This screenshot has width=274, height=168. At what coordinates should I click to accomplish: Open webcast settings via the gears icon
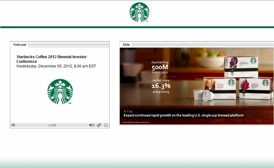coord(99,125)
